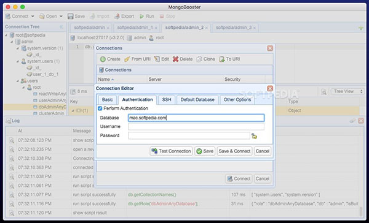Collapse the users tree node
This screenshot has width=369, height=223.
click(x=17, y=81)
